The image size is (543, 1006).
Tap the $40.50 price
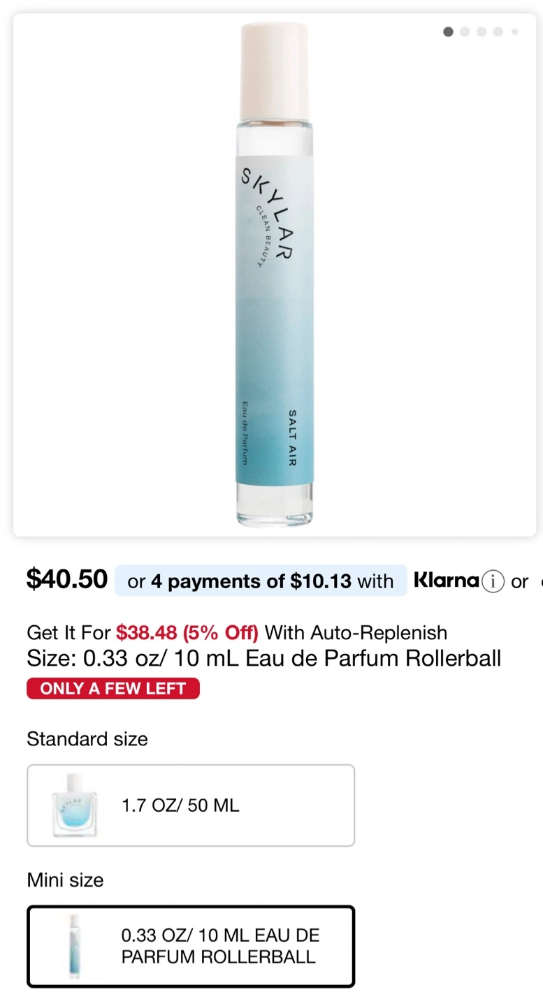67,579
